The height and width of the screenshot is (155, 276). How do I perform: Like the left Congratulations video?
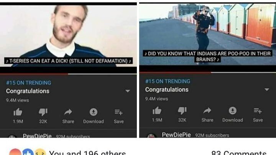click(18, 112)
